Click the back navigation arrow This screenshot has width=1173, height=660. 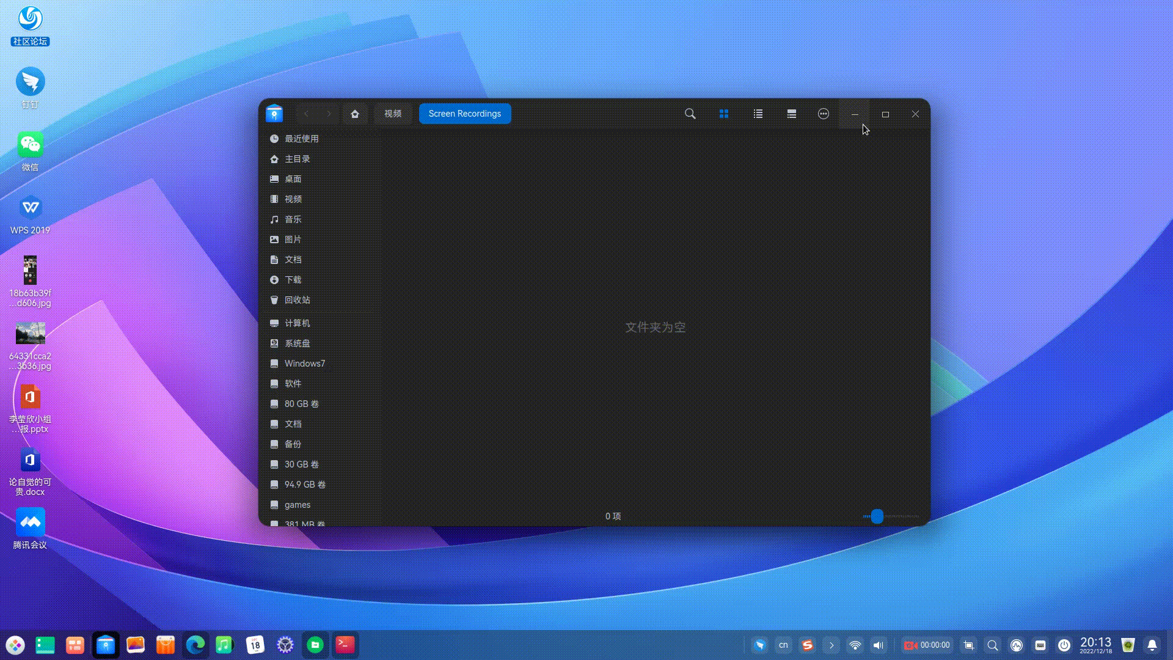coord(306,114)
